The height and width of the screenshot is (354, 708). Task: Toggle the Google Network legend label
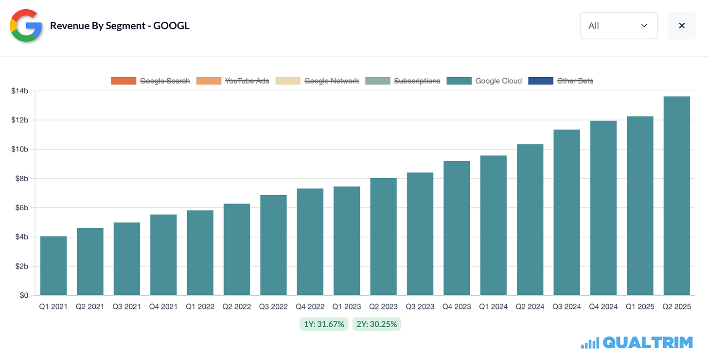point(332,81)
